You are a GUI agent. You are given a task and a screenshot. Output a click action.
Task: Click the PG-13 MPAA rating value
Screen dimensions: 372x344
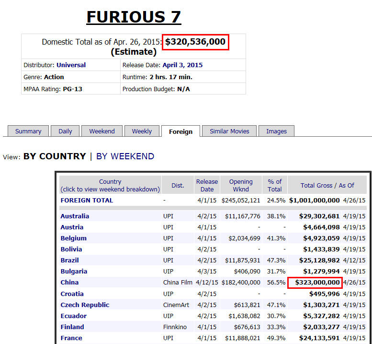click(x=72, y=89)
